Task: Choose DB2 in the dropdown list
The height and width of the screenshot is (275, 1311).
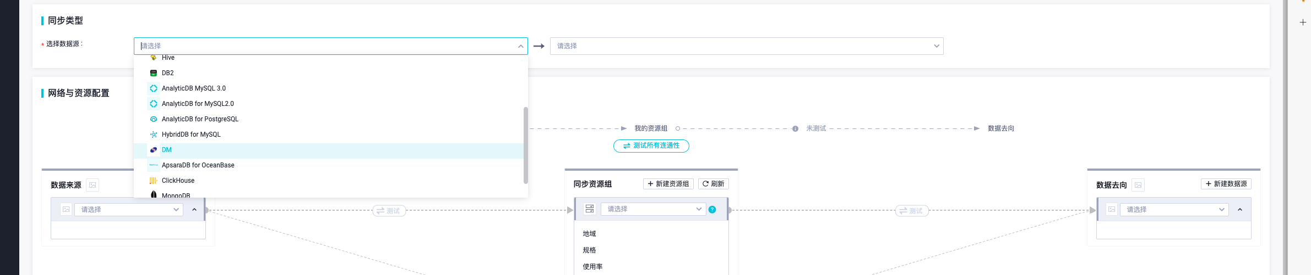Action: pyautogui.click(x=329, y=73)
